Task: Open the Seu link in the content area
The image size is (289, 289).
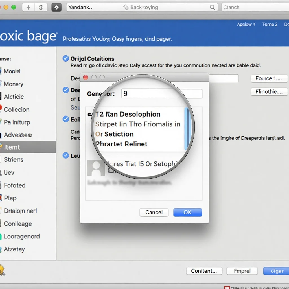Action: (x=75, y=107)
